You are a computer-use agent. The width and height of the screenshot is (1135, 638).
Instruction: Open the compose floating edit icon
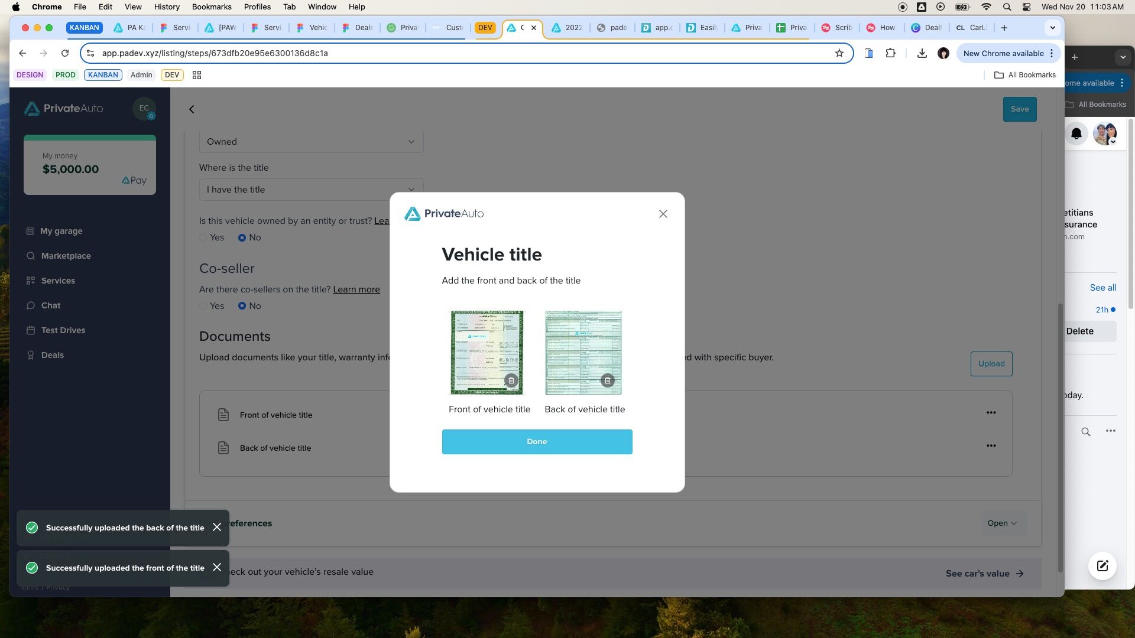pos(1102,566)
